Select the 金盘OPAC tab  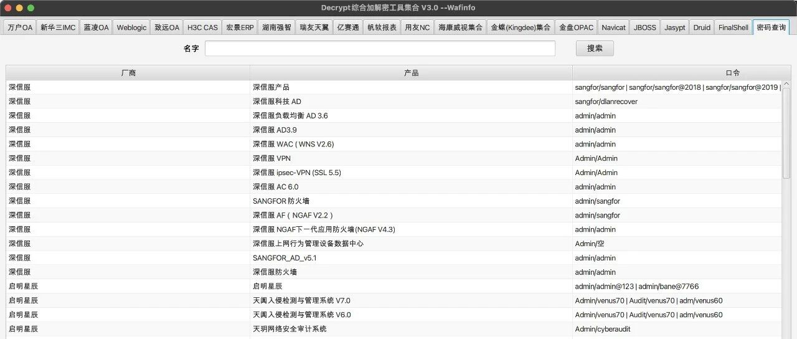[576, 27]
